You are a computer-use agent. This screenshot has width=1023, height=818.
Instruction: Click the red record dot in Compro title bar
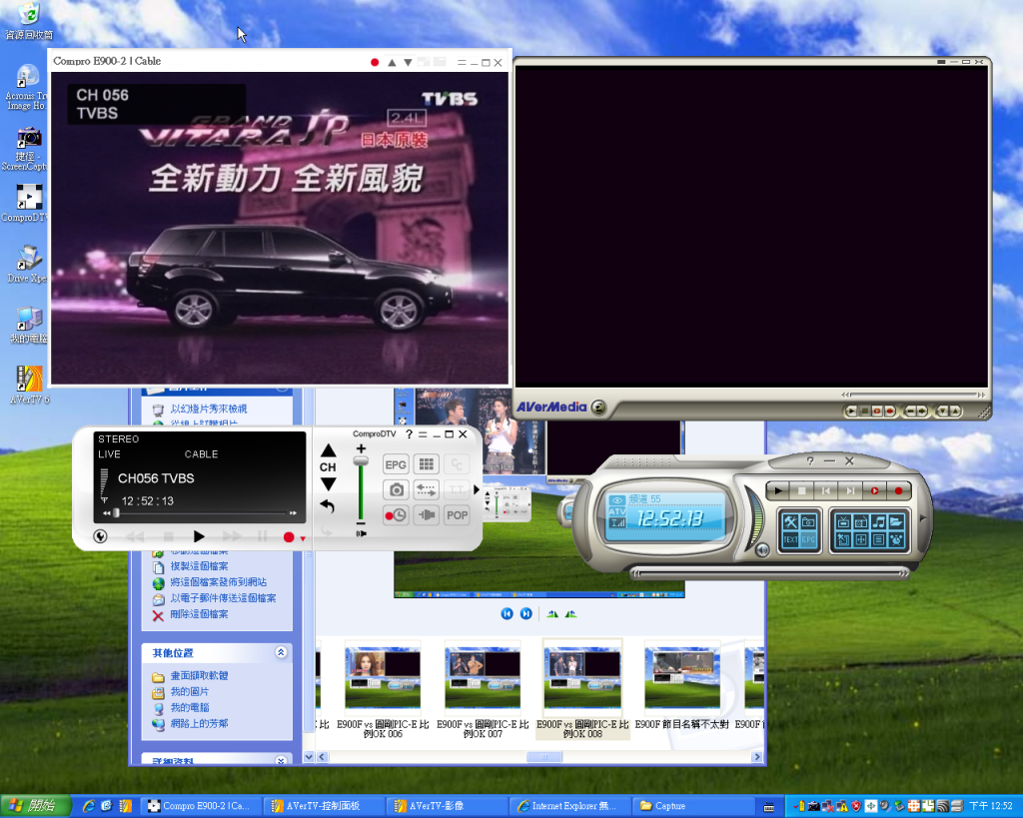375,63
